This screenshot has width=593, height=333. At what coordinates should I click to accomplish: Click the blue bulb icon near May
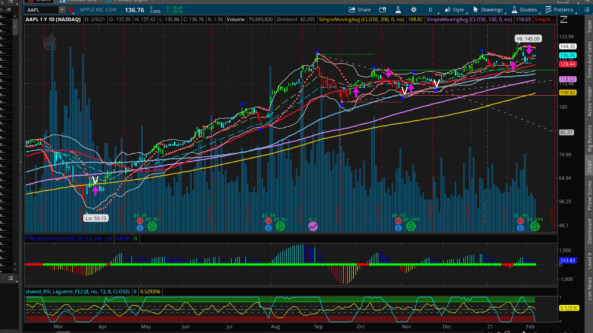point(140,228)
